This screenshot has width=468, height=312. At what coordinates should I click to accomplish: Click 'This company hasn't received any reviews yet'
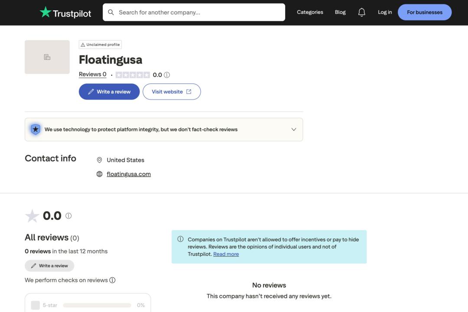[269, 296]
